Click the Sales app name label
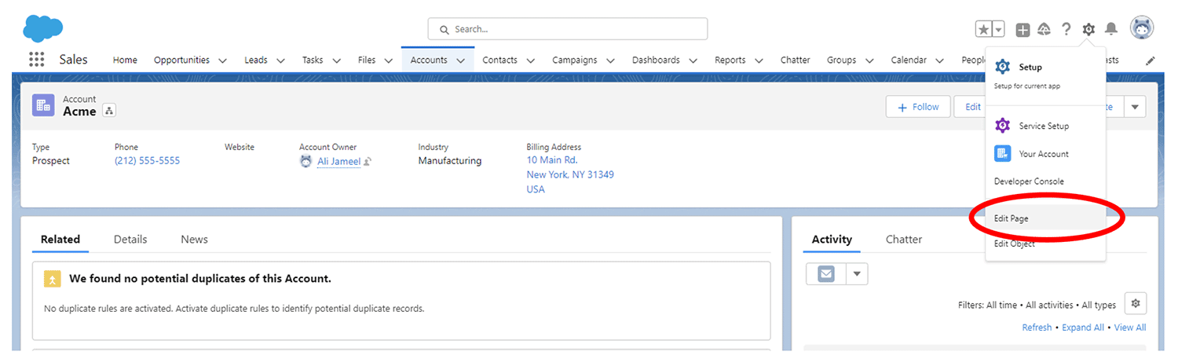Screen dimensions: 1178x359 click(x=74, y=60)
